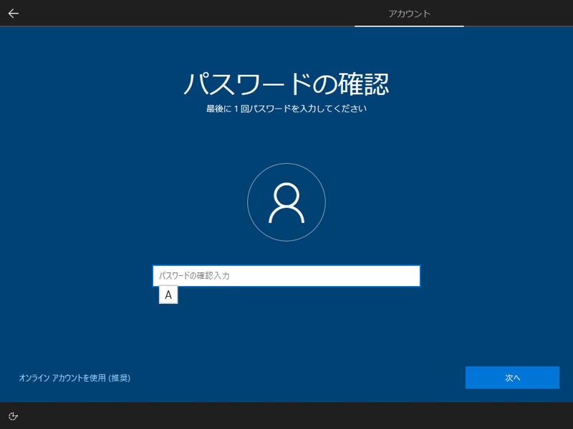Go back with the top-left arrow
This screenshot has width=573, height=429.
click(x=14, y=14)
